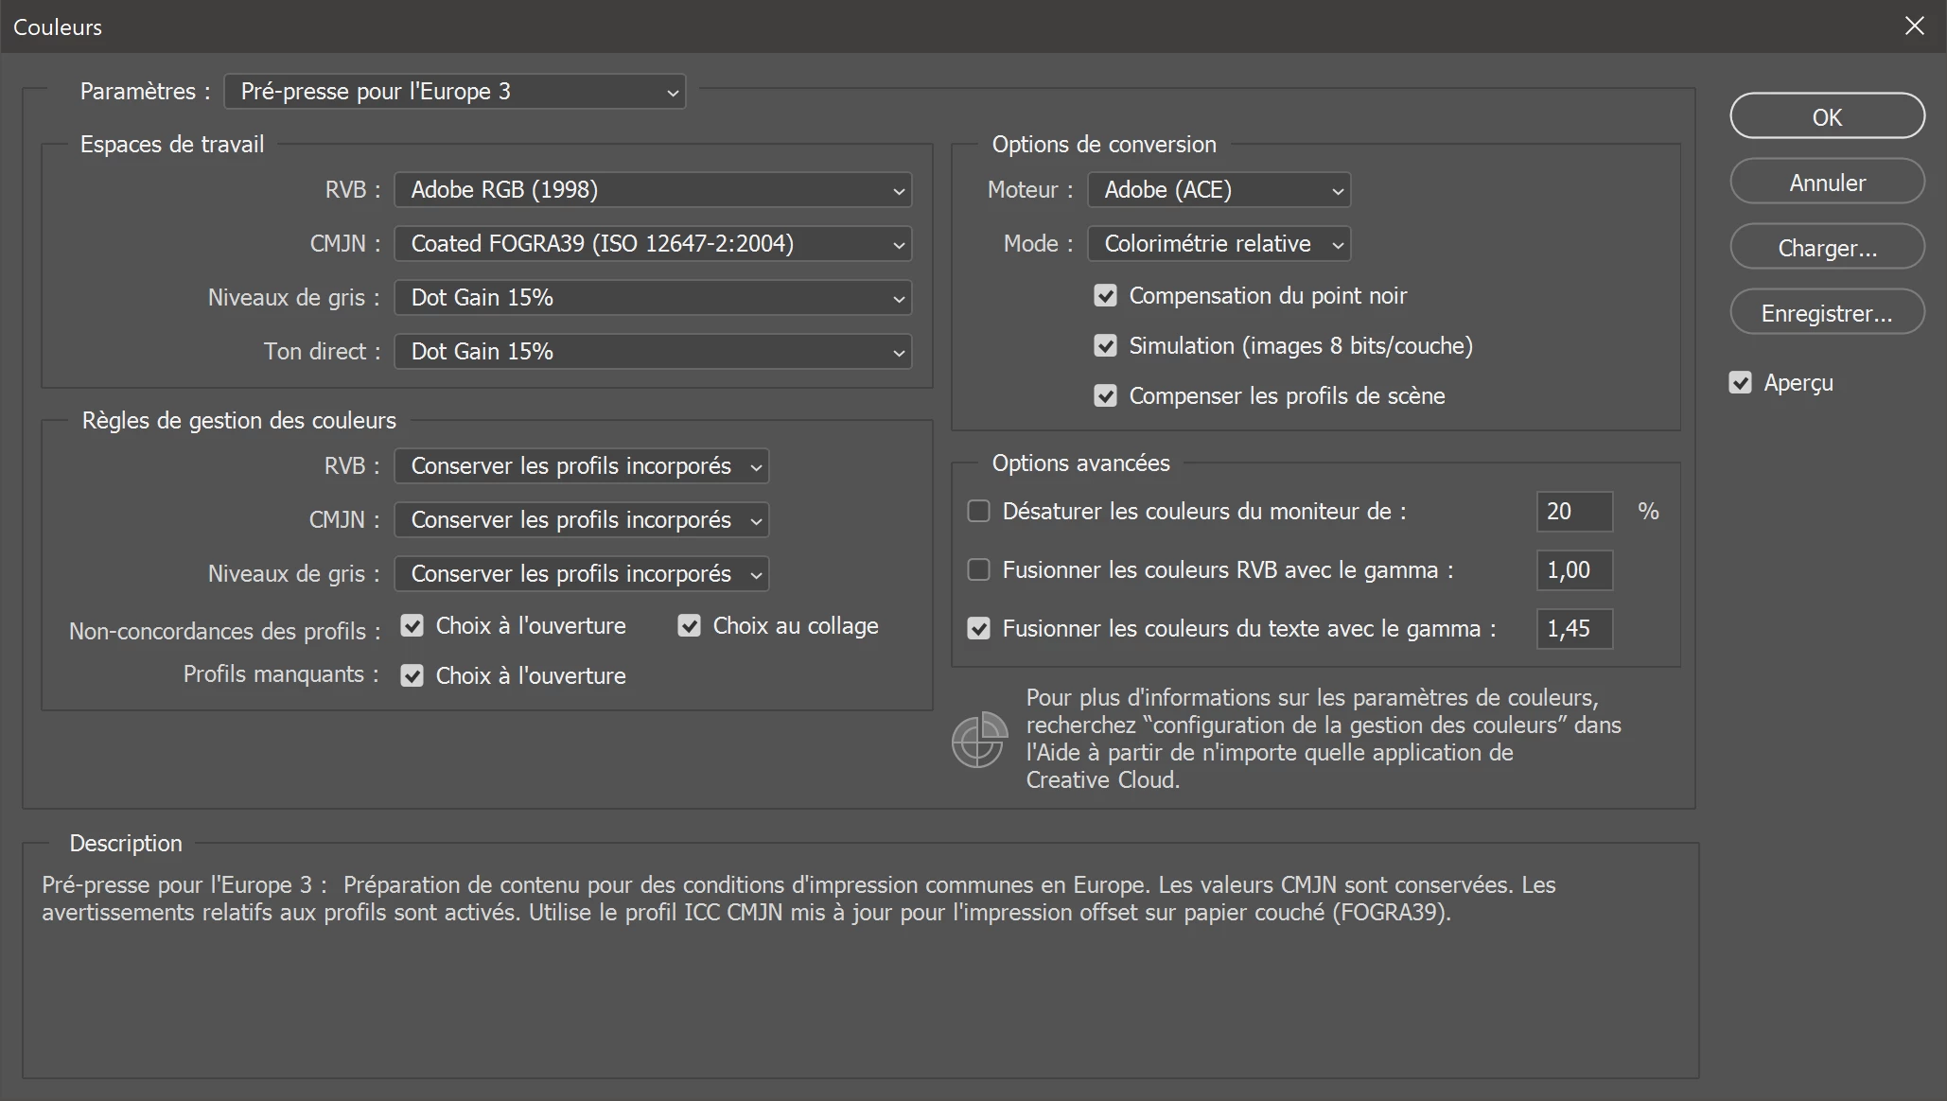Open the CMJN Coated FOGRA39 dropdown

[x=653, y=244]
